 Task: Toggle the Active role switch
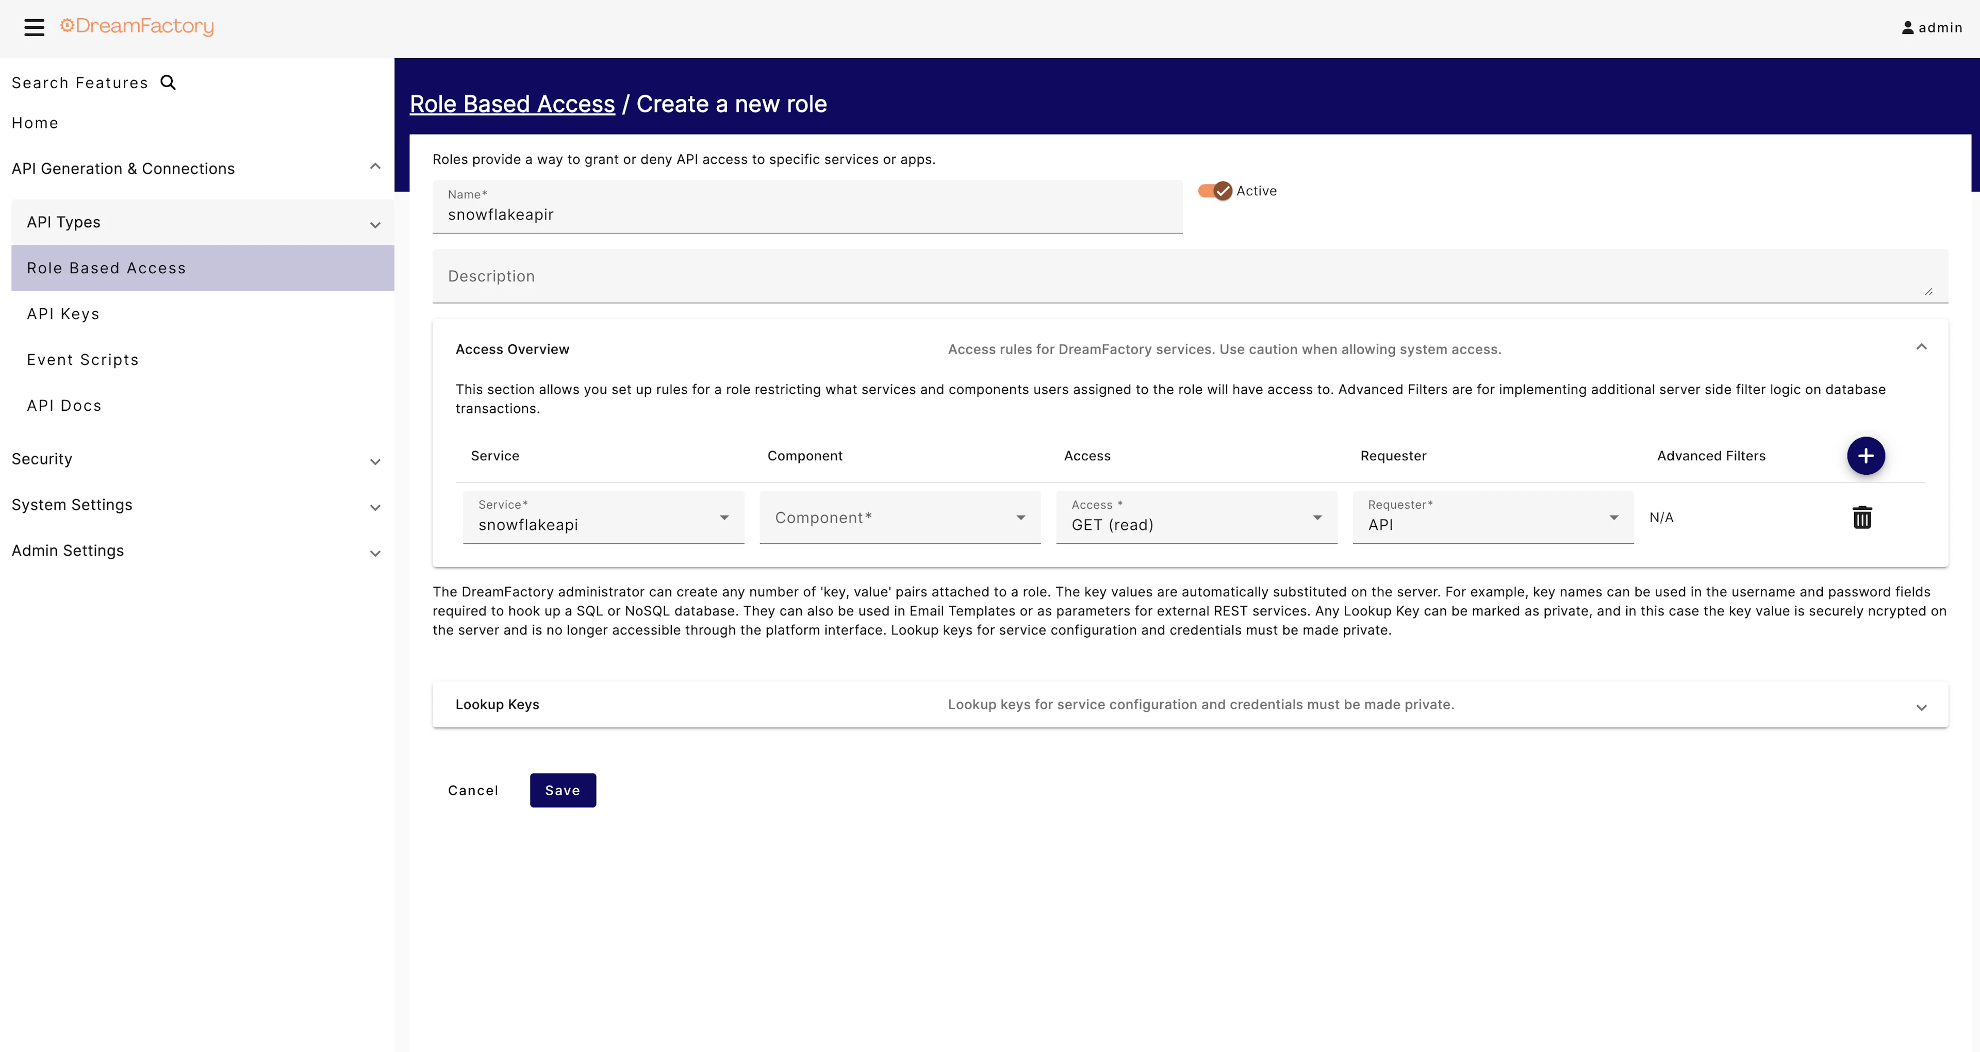pyautogui.click(x=1215, y=191)
